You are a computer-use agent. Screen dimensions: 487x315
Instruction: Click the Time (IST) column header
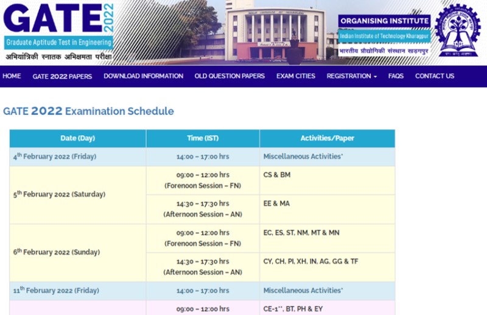pyautogui.click(x=203, y=138)
